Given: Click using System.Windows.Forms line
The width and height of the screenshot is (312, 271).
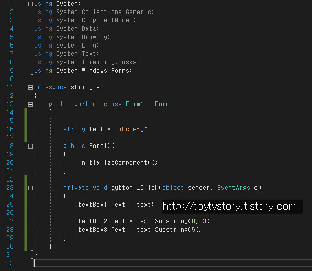Looking at the screenshot, I should pyautogui.click(x=83, y=71).
